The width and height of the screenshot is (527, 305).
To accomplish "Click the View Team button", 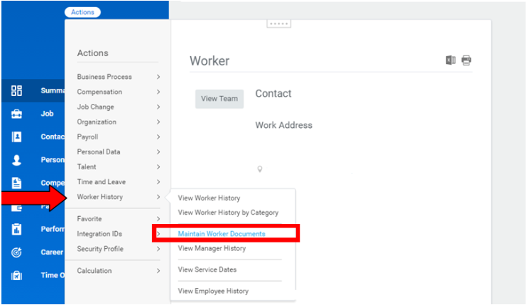I will point(219,99).
